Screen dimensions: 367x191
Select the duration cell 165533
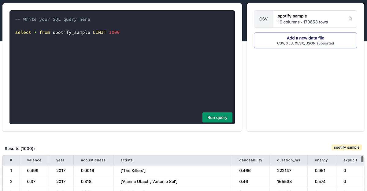288,182
